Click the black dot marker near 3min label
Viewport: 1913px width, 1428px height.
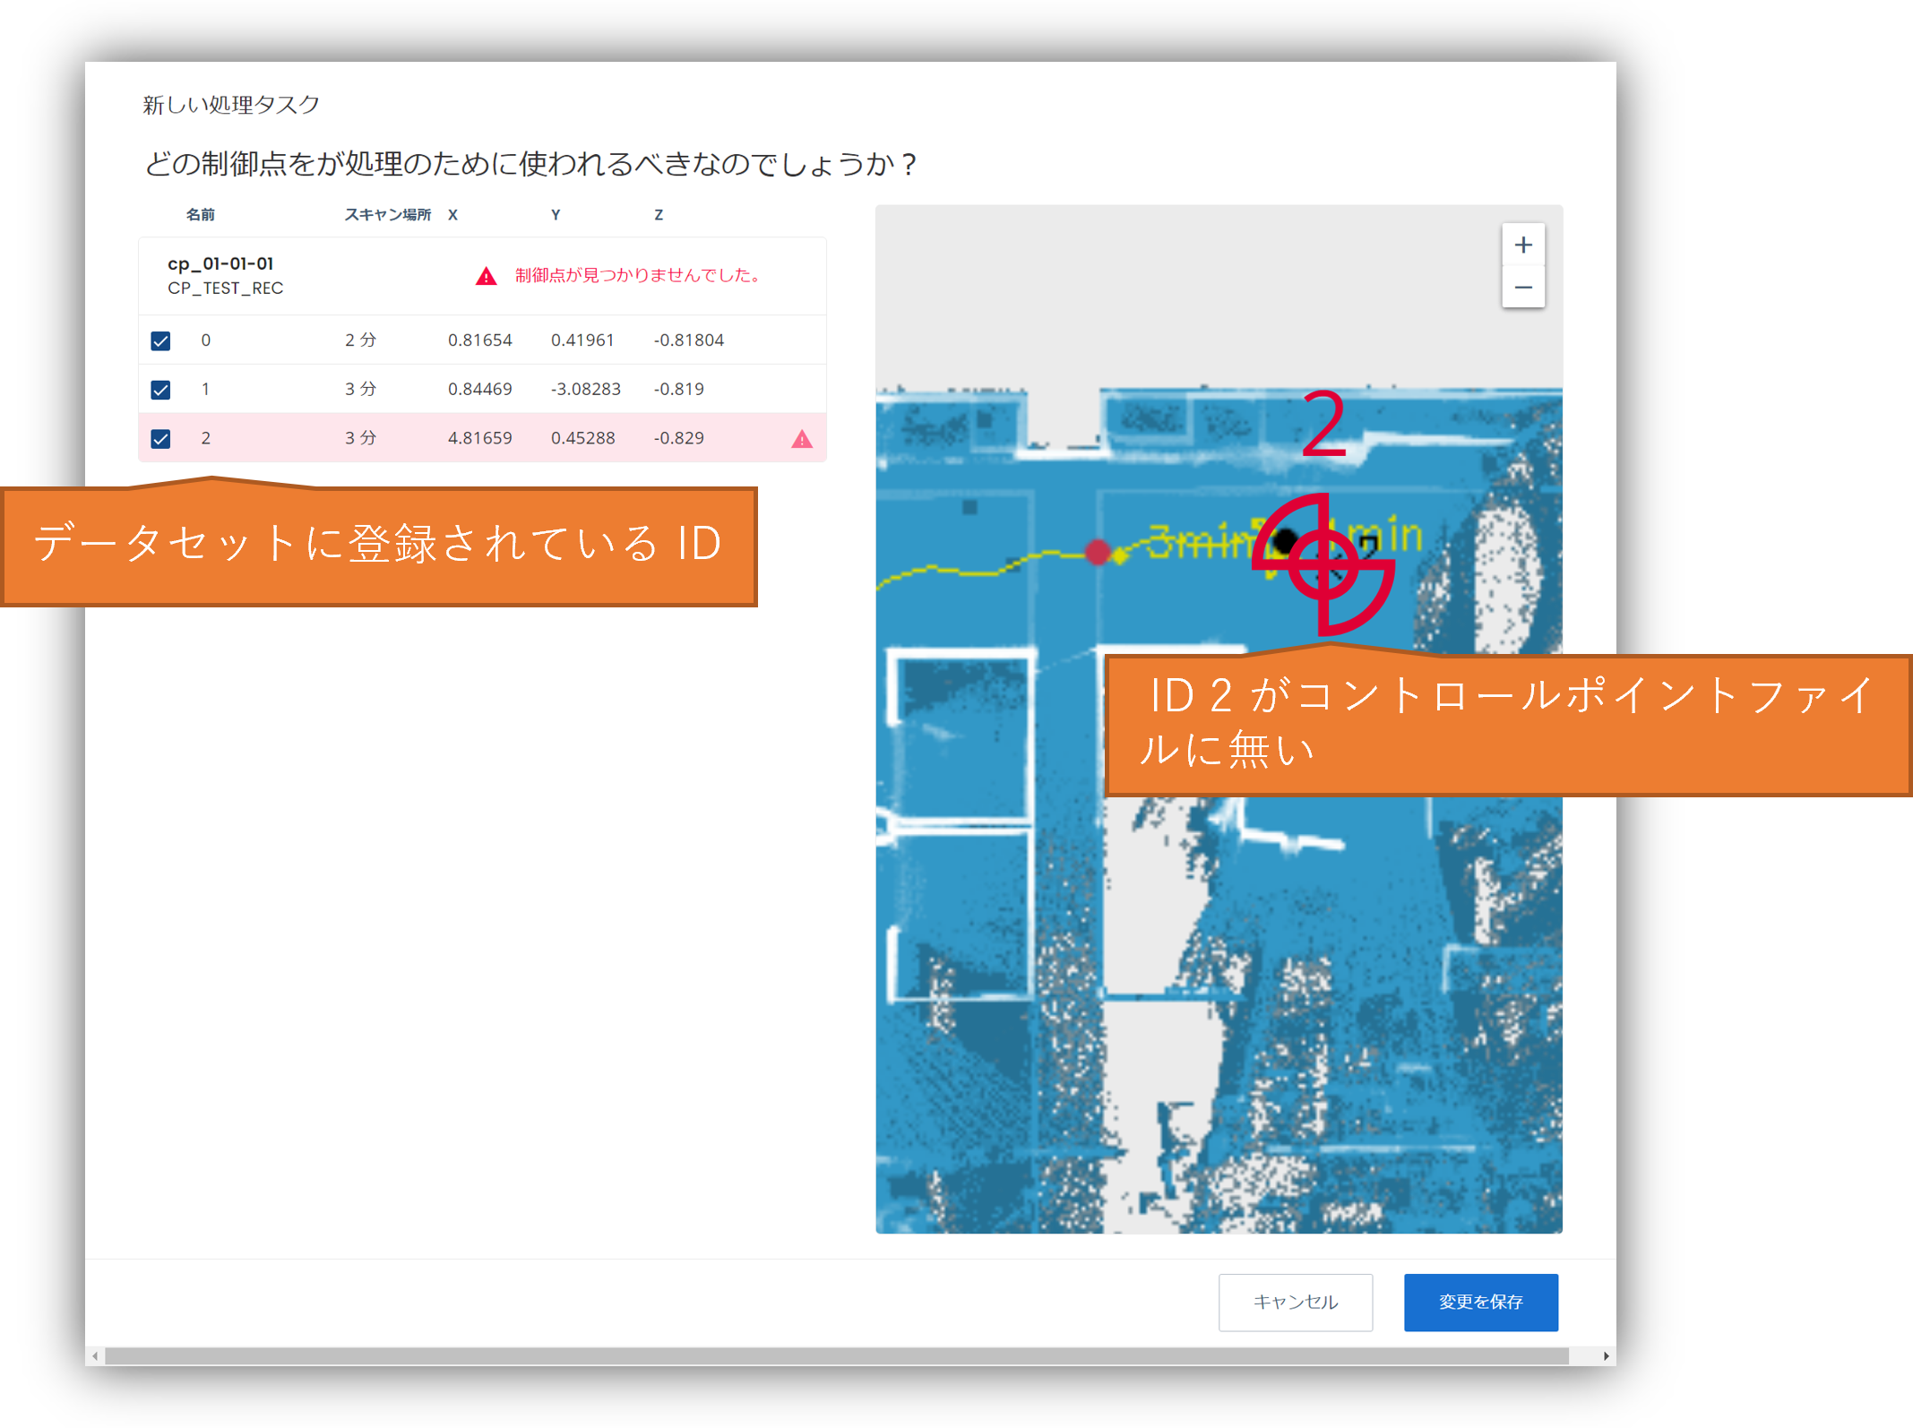click(1285, 541)
